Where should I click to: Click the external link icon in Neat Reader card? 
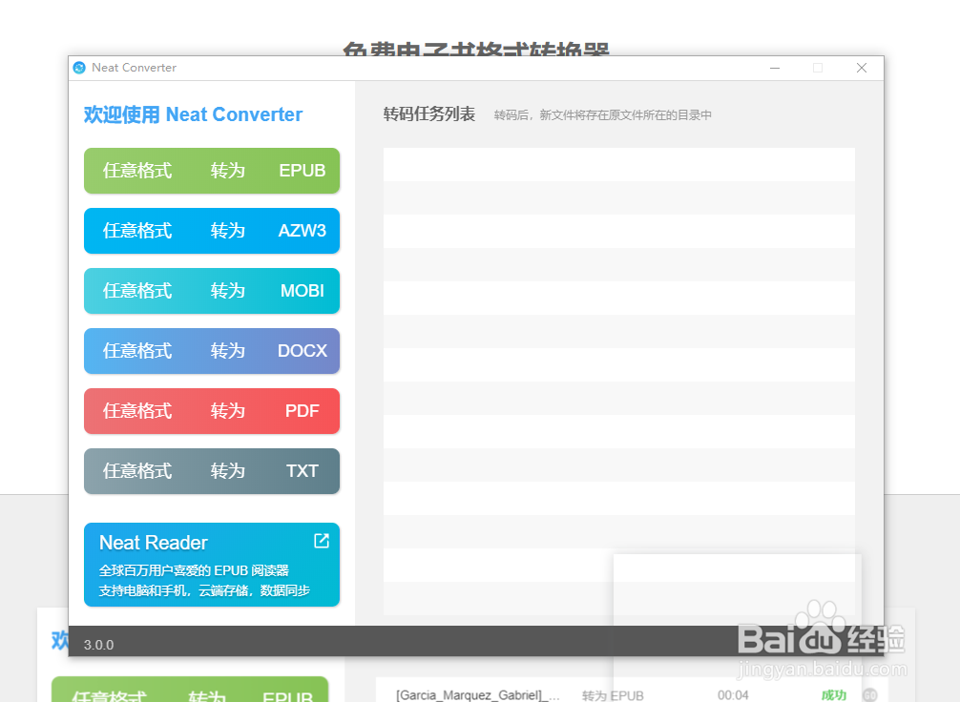322,541
